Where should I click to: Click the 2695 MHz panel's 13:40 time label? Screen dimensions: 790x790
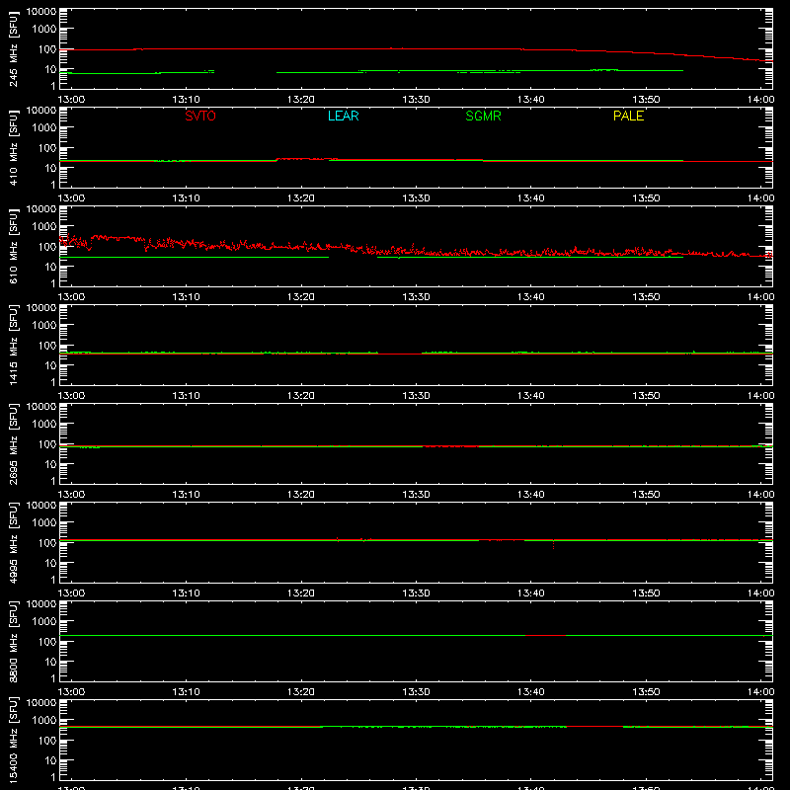pyautogui.click(x=530, y=495)
